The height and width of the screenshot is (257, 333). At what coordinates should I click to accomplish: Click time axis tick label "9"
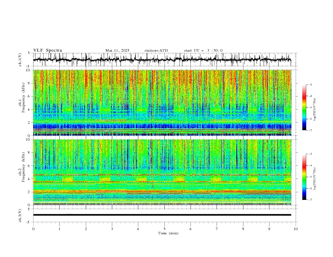[x=269, y=229]
